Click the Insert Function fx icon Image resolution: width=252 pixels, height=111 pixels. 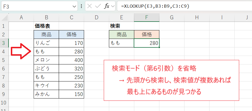coord(107,6)
